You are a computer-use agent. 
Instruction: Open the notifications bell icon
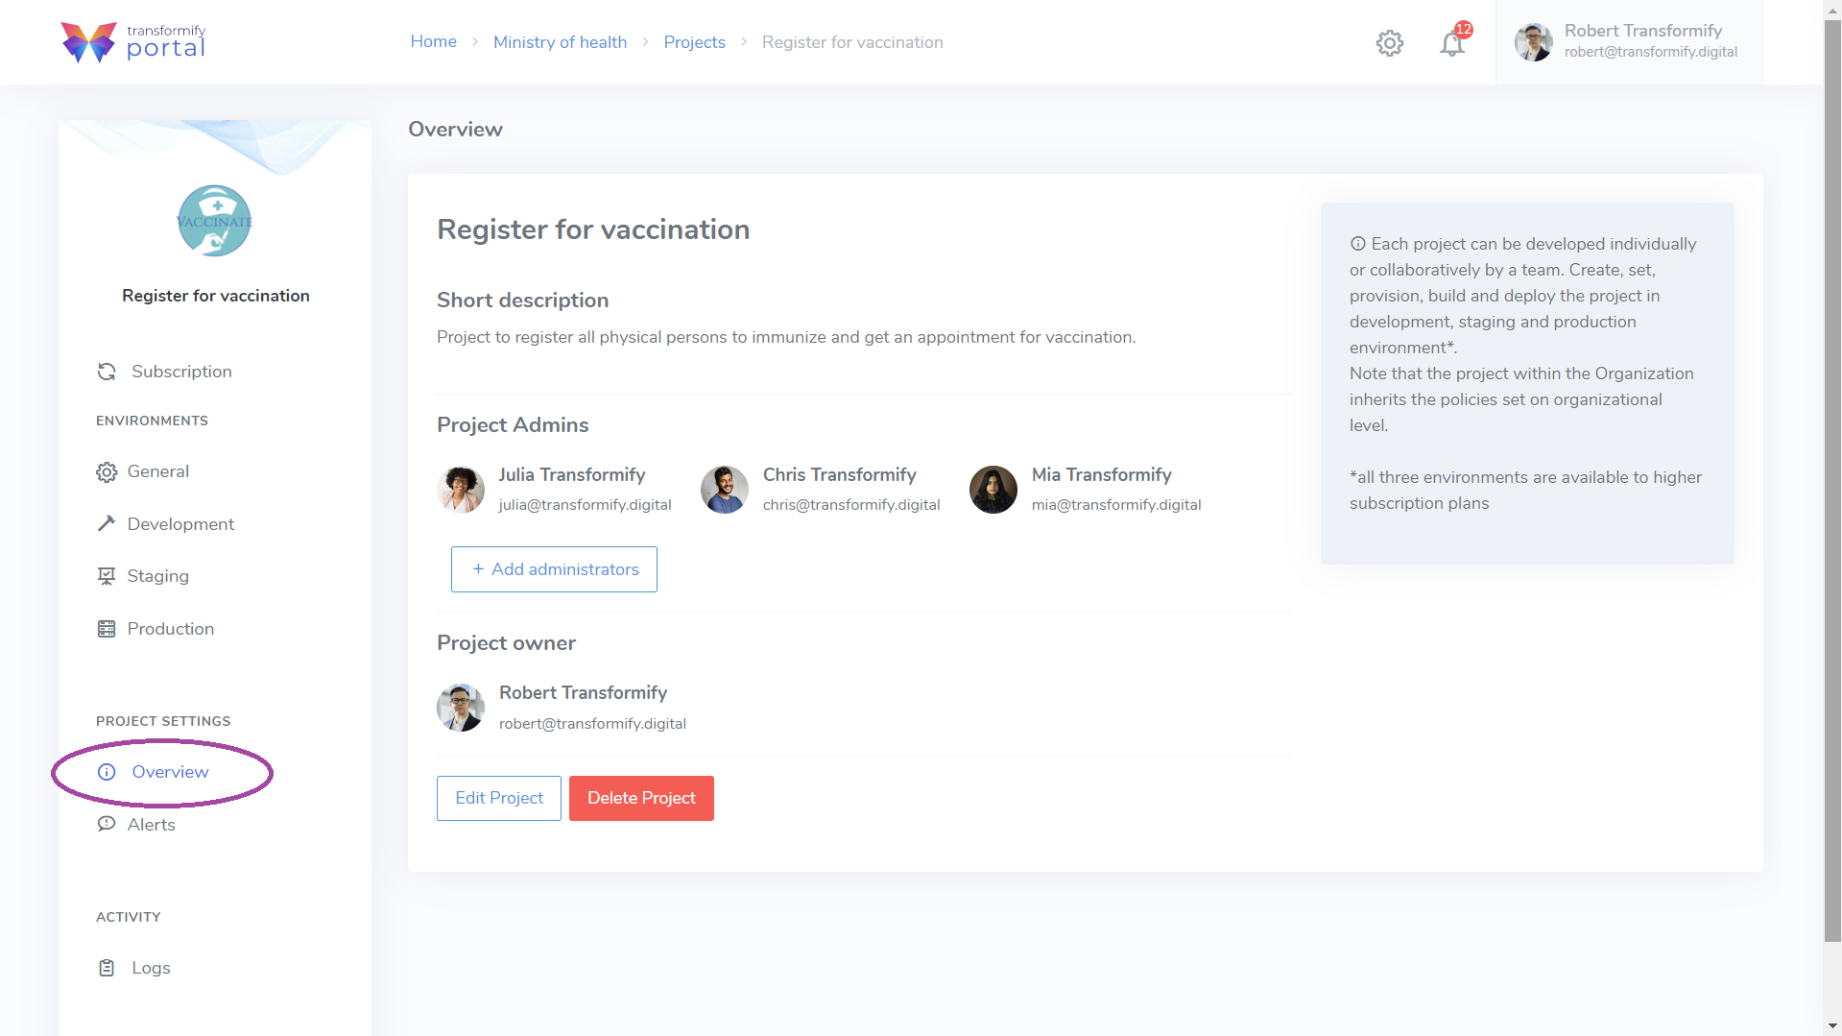pos(1452,44)
